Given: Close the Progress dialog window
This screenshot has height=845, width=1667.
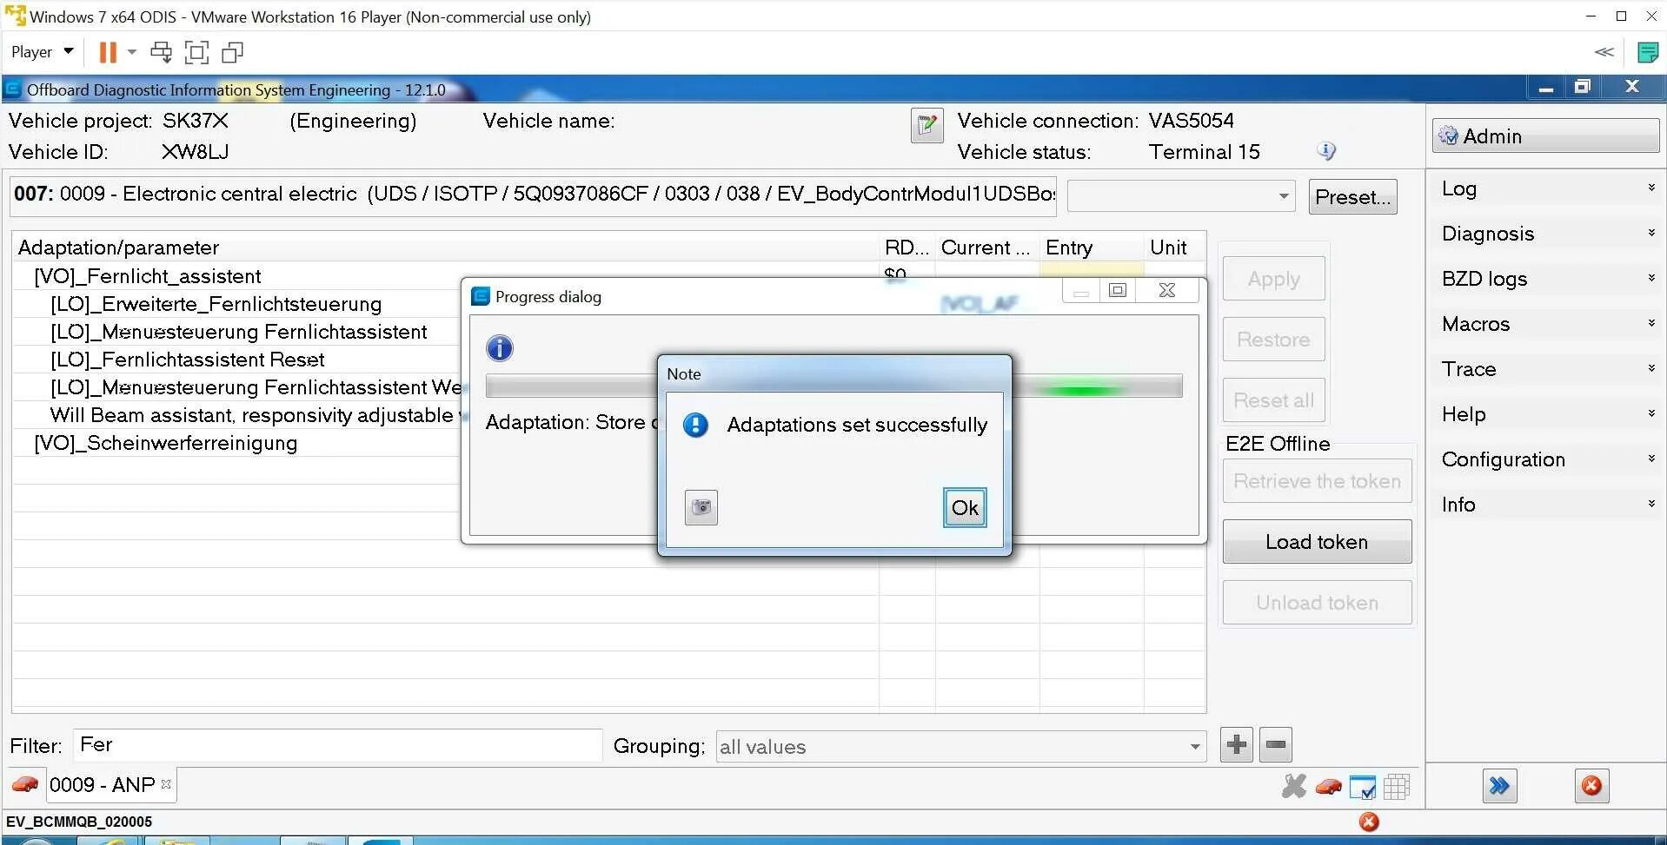Looking at the screenshot, I should (1167, 290).
